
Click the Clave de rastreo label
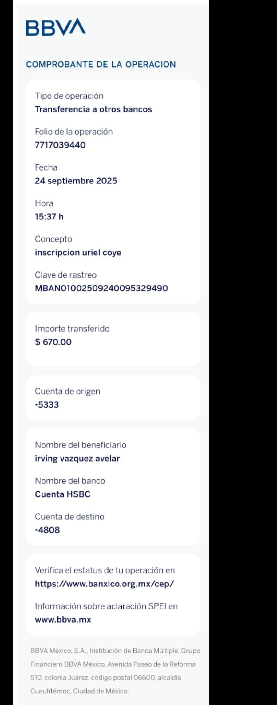click(65, 275)
